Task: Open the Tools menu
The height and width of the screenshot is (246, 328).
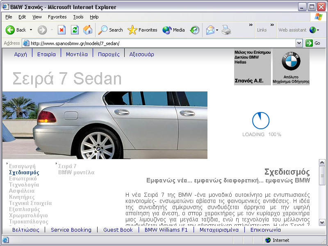Action: 78,17
